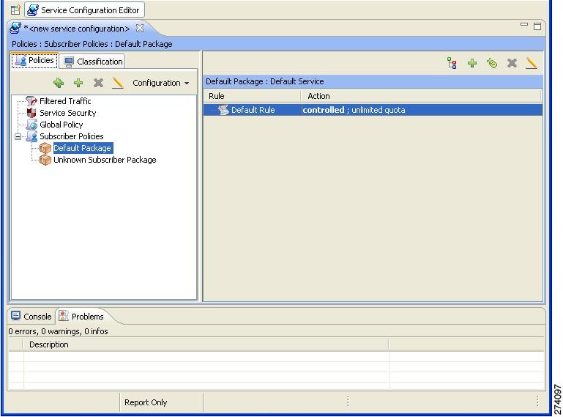The width and height of the screenshot is (563, 417).
Task: Select Service Security tree item
Action: tap(67, 113)
